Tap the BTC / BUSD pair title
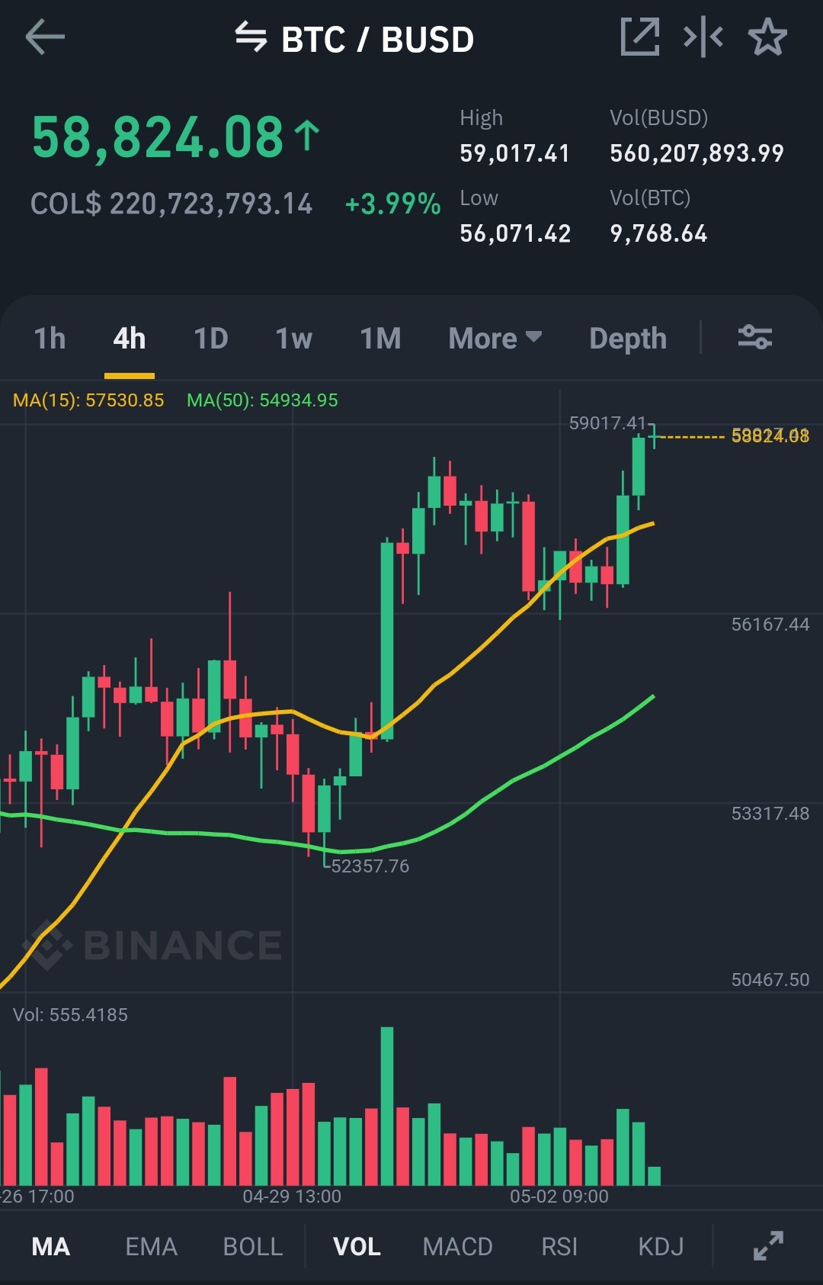 pos(377,40)
